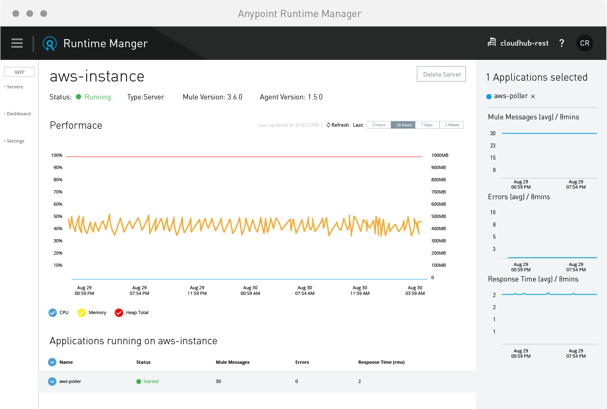
Task: Select the 24 Hours time range
Action: [x=403, y=125]
